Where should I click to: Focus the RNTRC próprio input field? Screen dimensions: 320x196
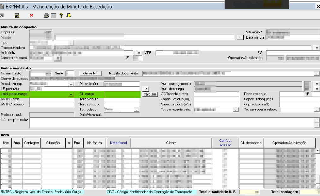(52, 104)
